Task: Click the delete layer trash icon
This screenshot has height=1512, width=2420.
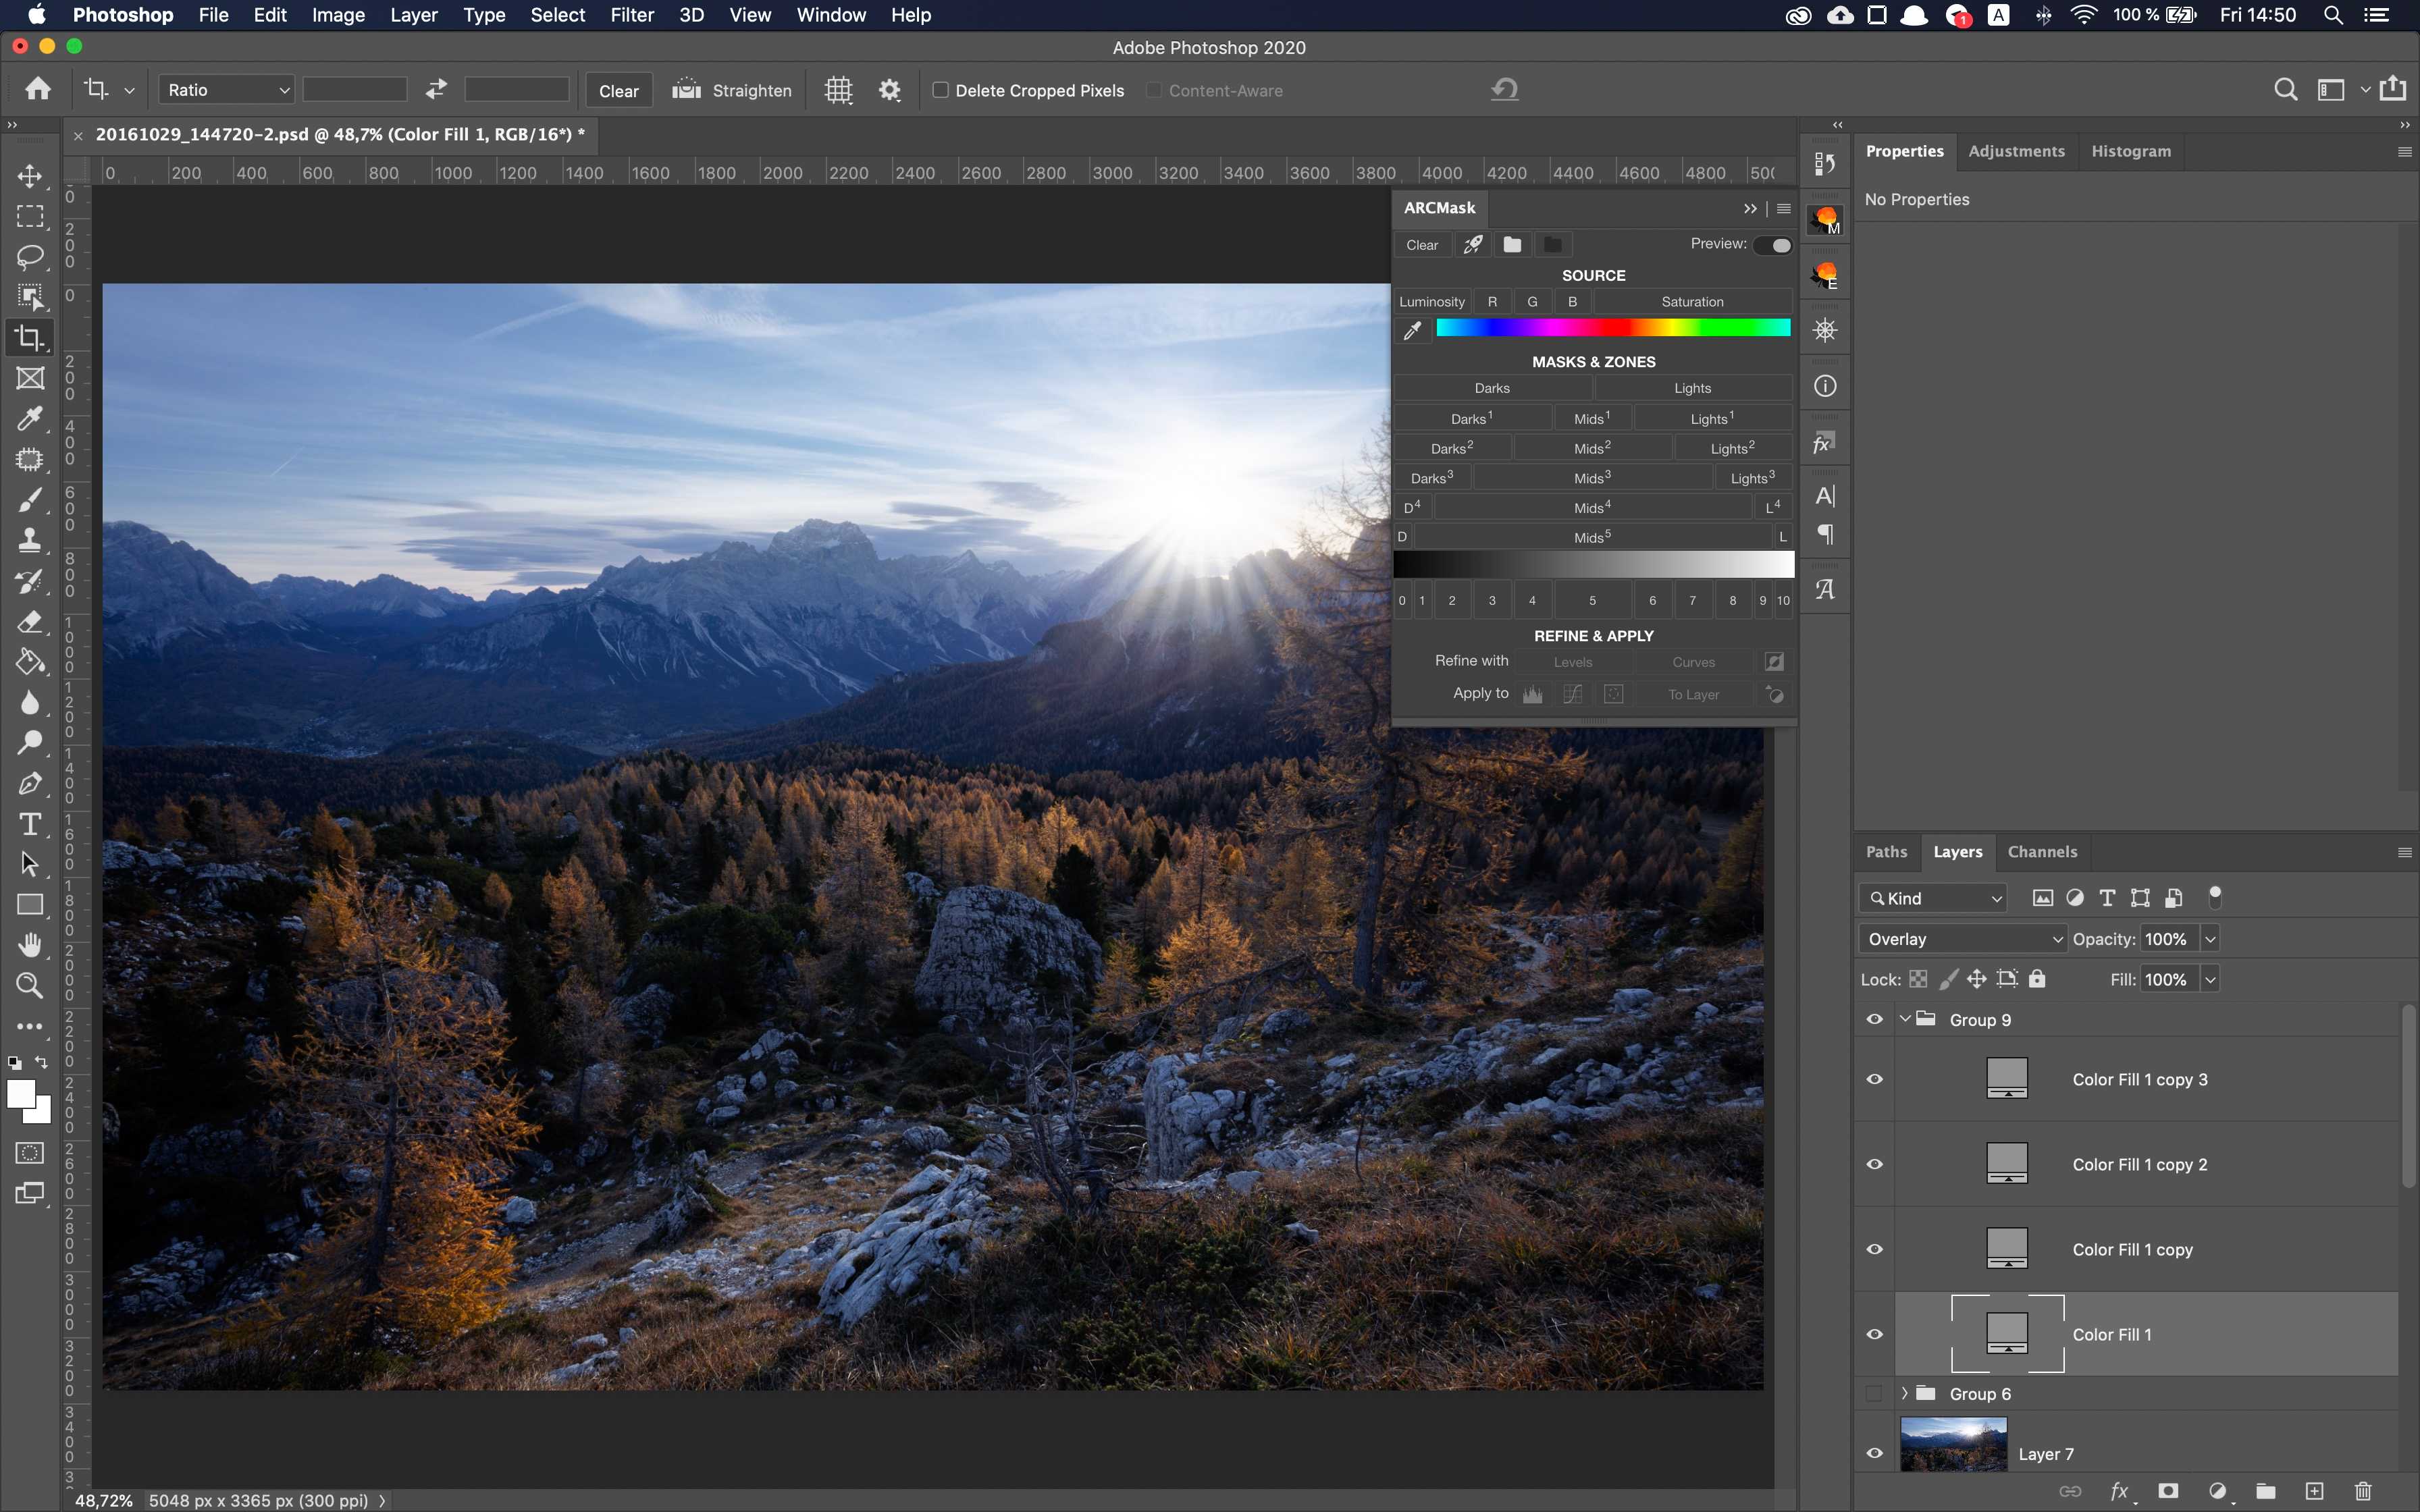Action: click(x=2363, y=1491)
